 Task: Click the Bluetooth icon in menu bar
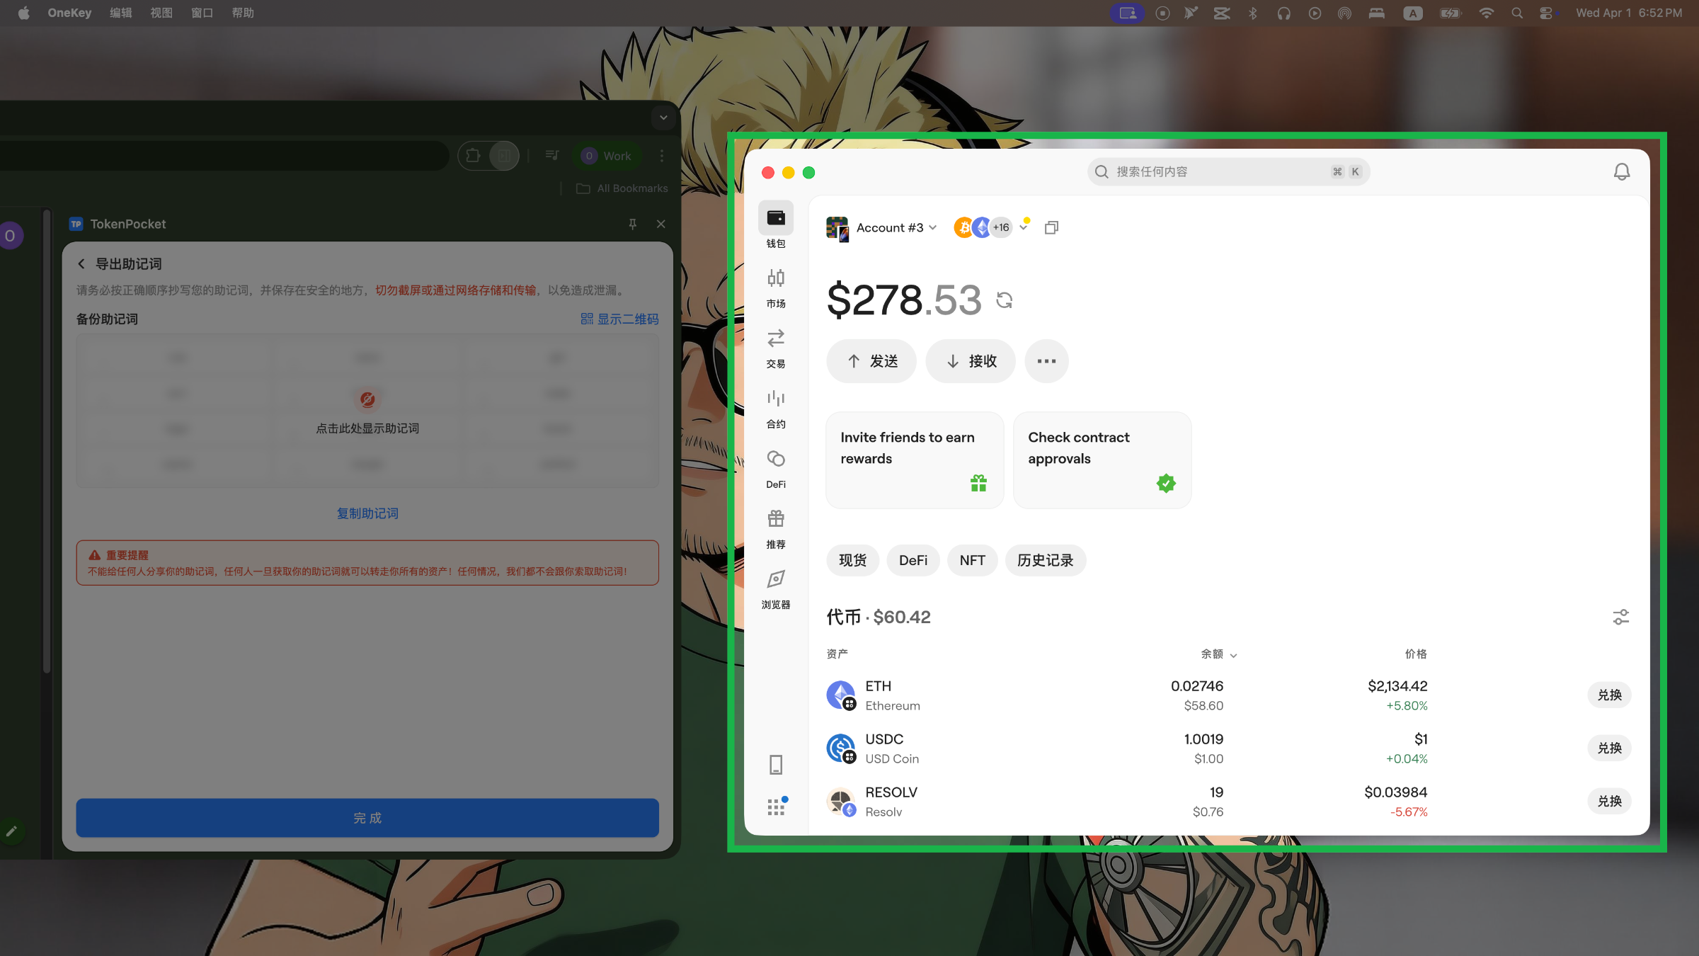pos(1252,13)
